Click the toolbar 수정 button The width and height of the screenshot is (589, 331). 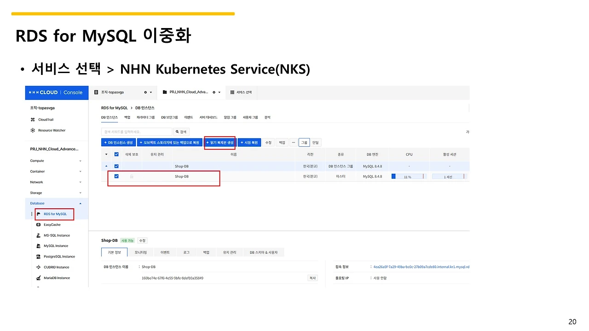[x=268, y=143]
